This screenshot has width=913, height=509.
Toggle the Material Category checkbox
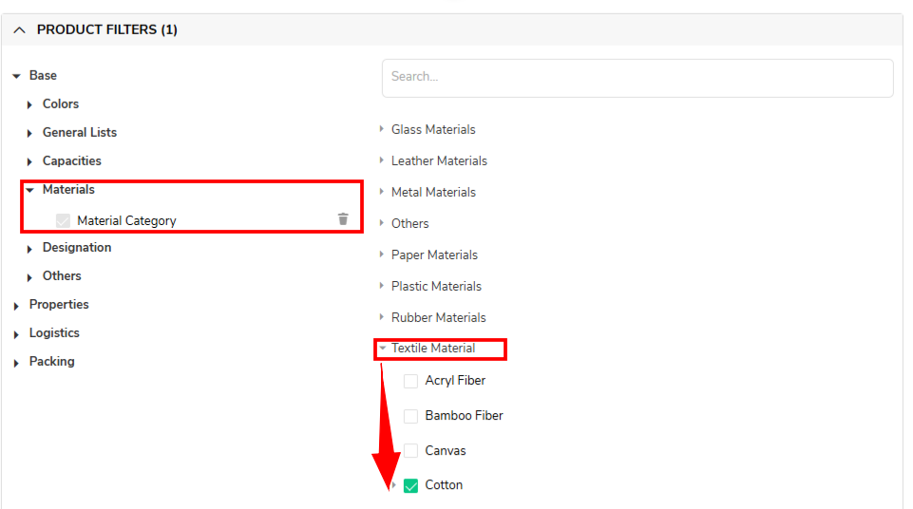[63, 220]
